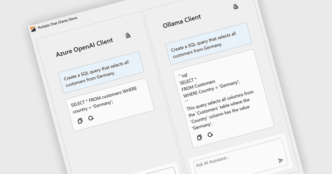Copy the Ollama response to clipboard
The width and height of the screenshot is (332, 174).
coord(199,137)
